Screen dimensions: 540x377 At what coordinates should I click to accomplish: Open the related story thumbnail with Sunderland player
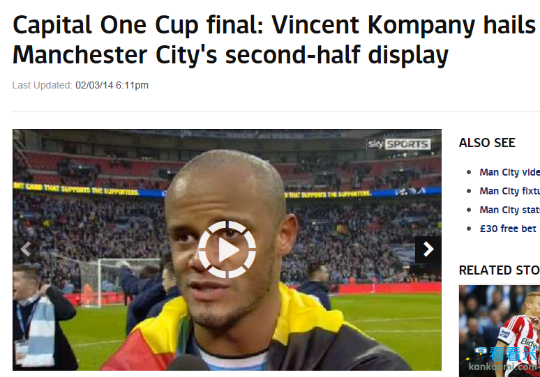click(500, 331)
